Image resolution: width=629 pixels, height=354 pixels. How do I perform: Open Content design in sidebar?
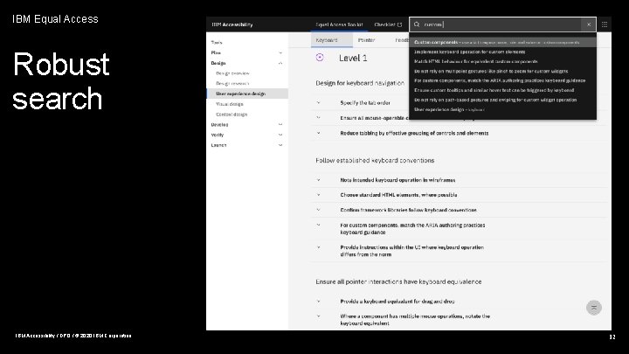[232, 115]
